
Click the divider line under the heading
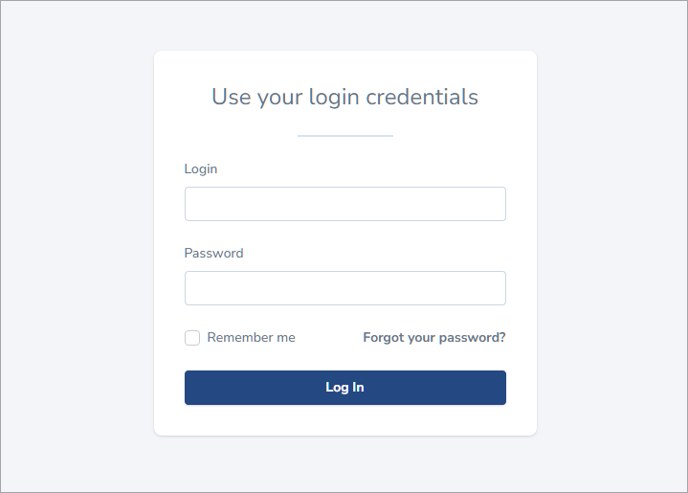(344, 136)
